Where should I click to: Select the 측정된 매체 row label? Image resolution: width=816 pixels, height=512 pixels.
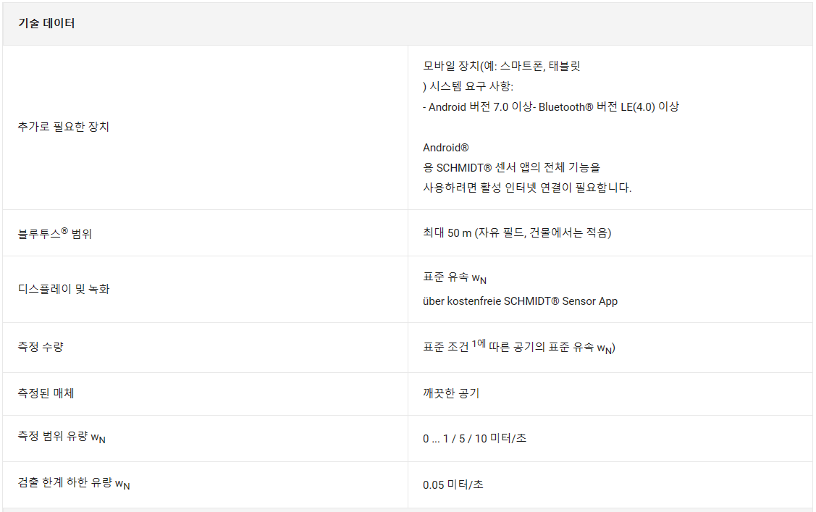46,393
